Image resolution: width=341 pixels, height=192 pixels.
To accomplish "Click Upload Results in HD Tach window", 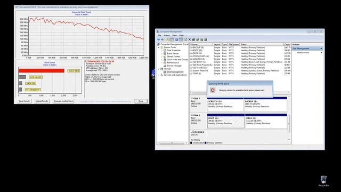I will [x=42, y=101].
